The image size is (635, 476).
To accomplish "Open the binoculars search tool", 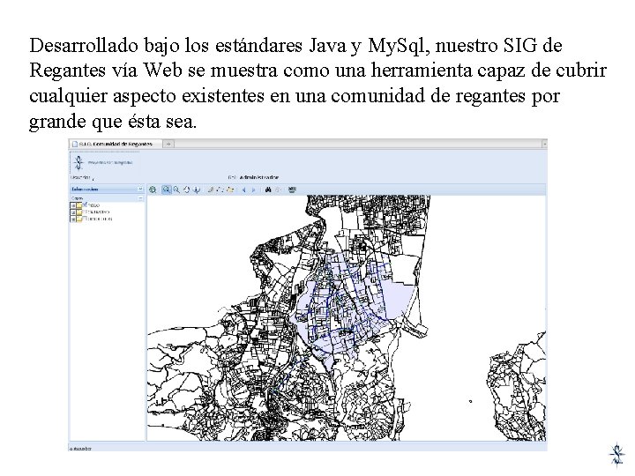I will (268, 190).
